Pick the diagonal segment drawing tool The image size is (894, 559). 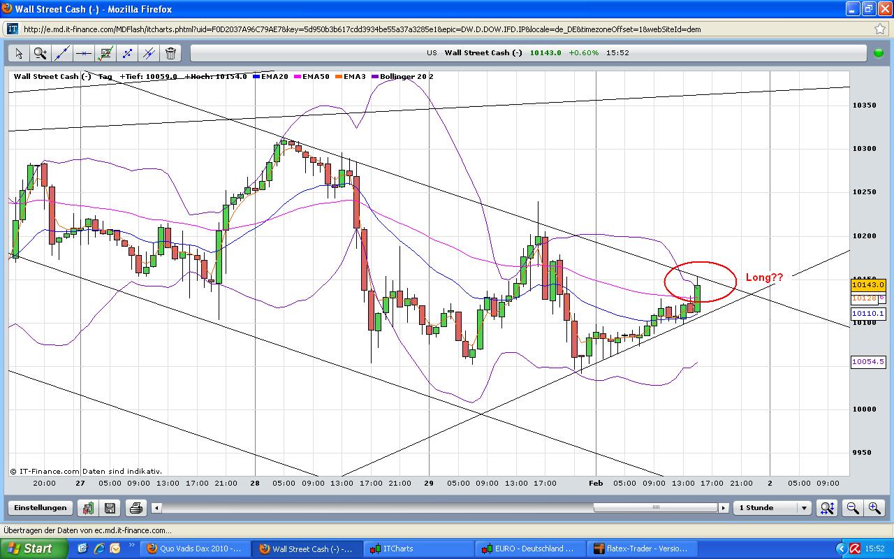click(127, 53)
